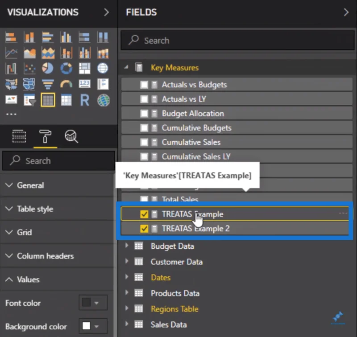Open more options for TREATAS Example
This screenshot has height=337, width=357.
tap(343, 213)
